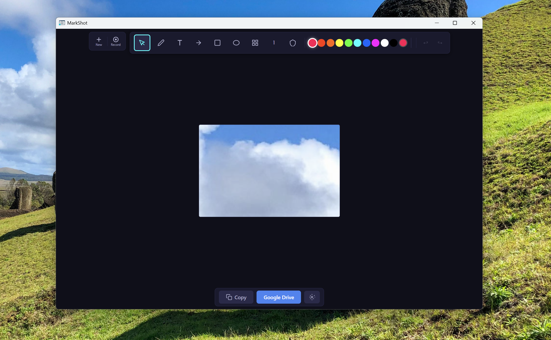Select the rectangle shape tool
551x340 pixels.
point(217,43)
